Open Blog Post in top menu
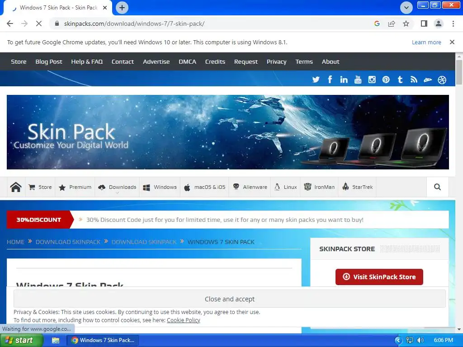This screenshot has width=463, height=347. pyautogui.click(x=49, y=61)
